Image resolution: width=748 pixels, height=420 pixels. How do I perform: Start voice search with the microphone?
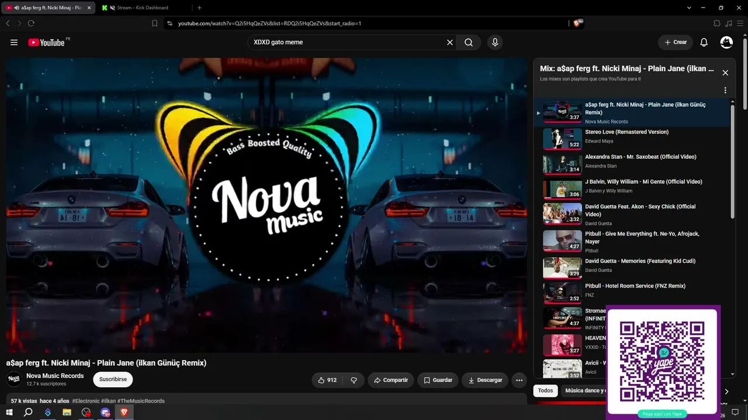pos(495,42)
